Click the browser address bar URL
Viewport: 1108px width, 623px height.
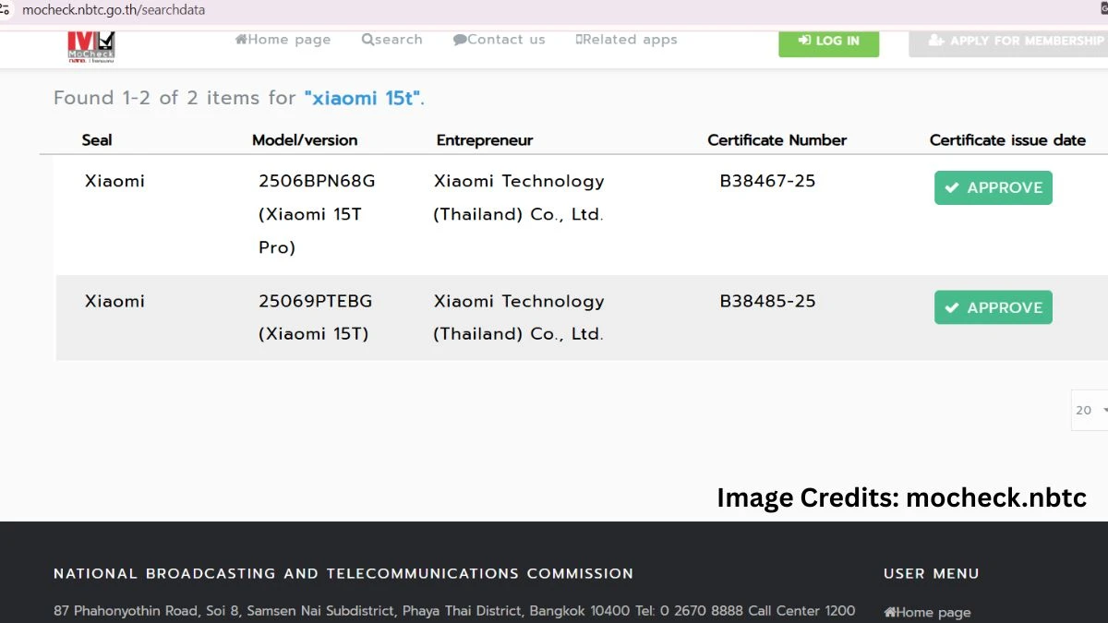[114, 11]
